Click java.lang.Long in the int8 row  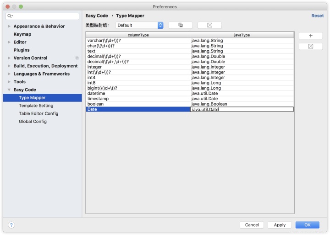206,83
